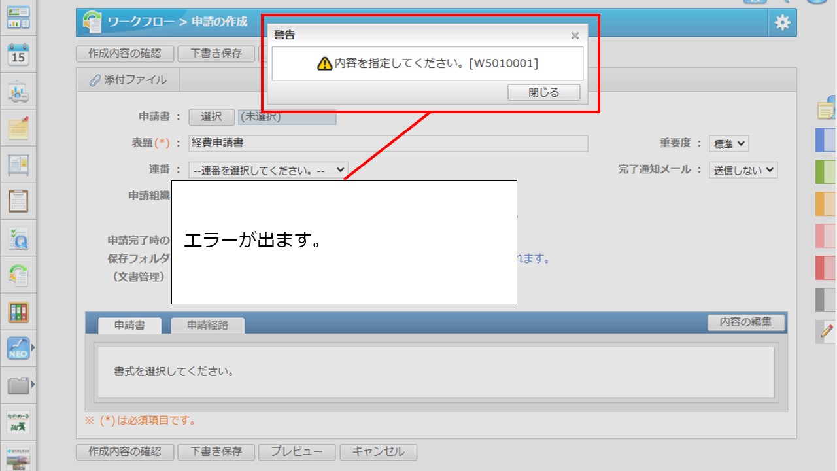Expand the arrow beside the NEO icon
This screenshot has height=471, width=837.
tap(33, 348)
